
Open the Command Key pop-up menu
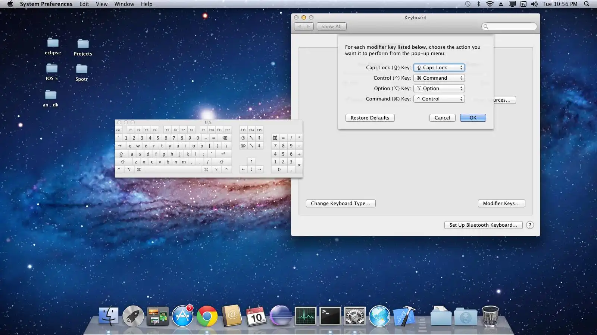[439, 99]
